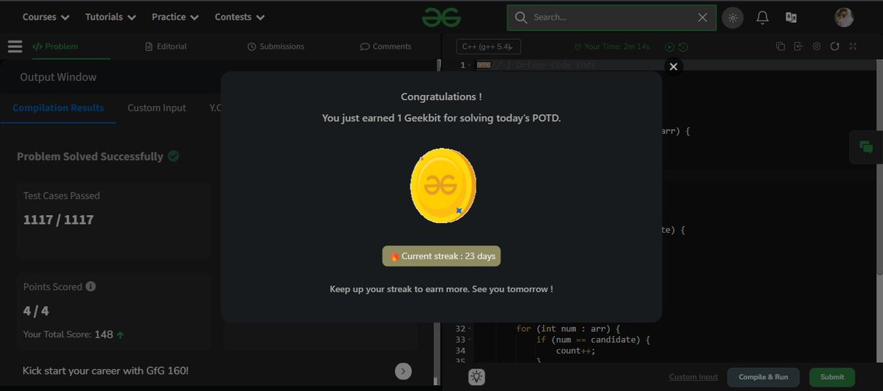Click the Points Scored info icon

pos(91,286)
